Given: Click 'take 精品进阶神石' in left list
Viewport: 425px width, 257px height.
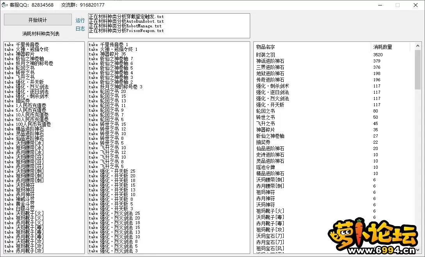Looking at the screenshot, I should (24, 129).
